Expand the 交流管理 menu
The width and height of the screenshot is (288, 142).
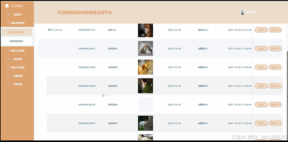point(17,84)
